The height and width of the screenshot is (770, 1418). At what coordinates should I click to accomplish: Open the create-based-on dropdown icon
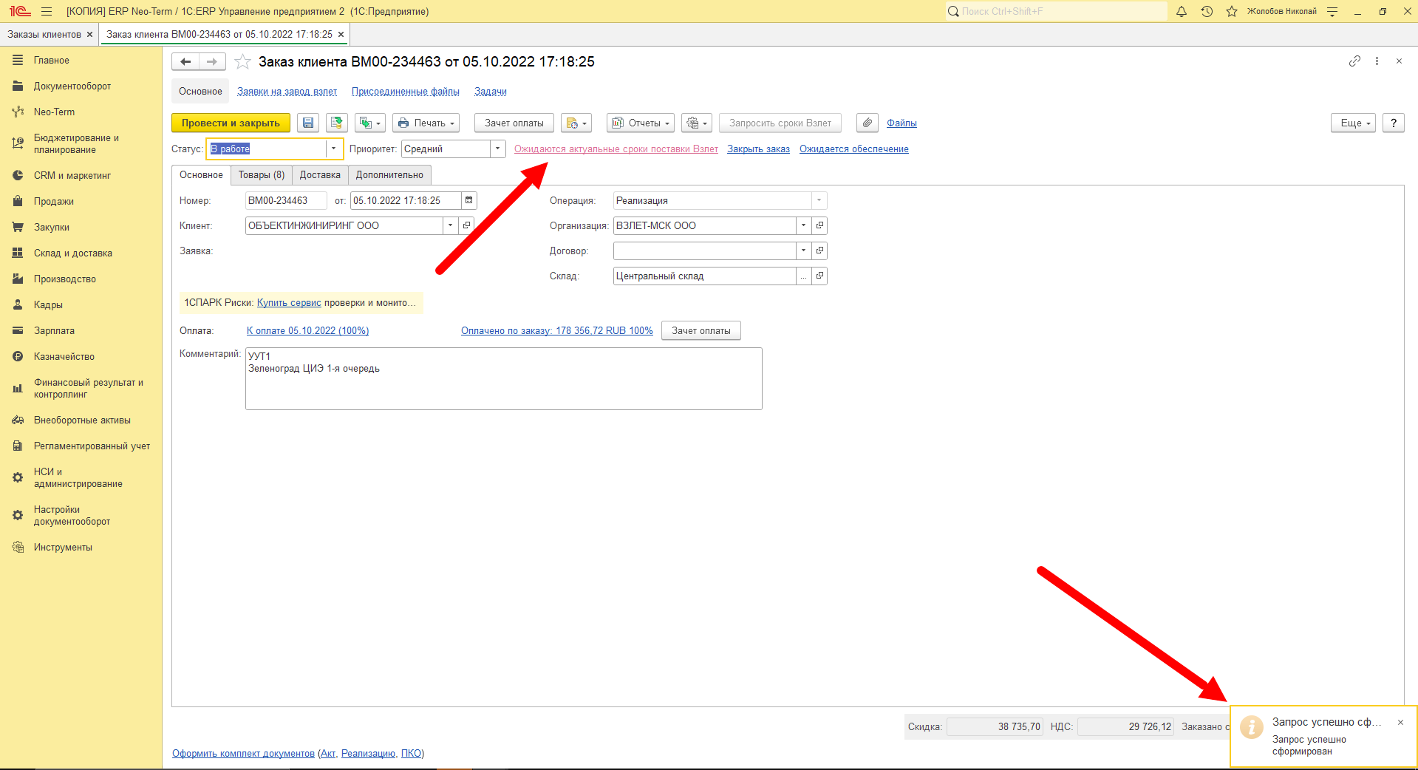pos(370,123)
